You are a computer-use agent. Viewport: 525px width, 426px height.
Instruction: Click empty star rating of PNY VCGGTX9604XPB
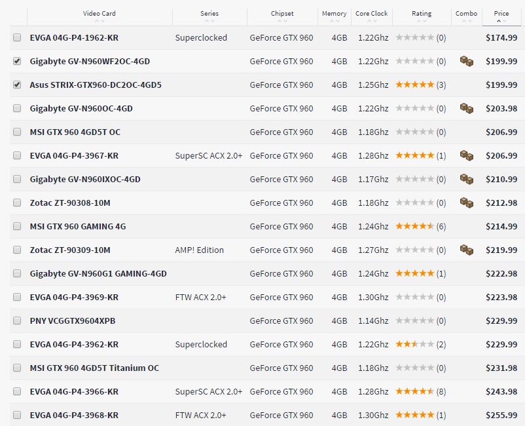click(415, 320)
